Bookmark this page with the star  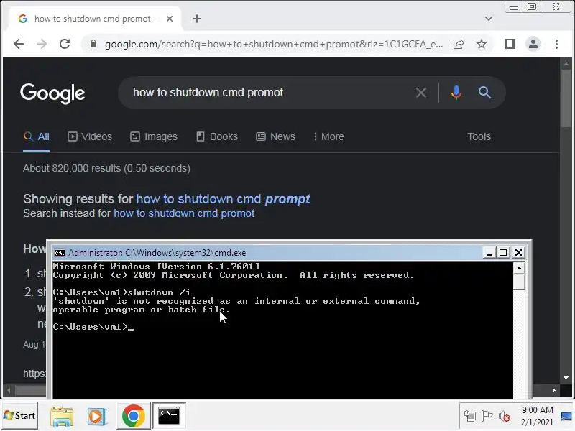pyautogui.click(x=482, y=45)
